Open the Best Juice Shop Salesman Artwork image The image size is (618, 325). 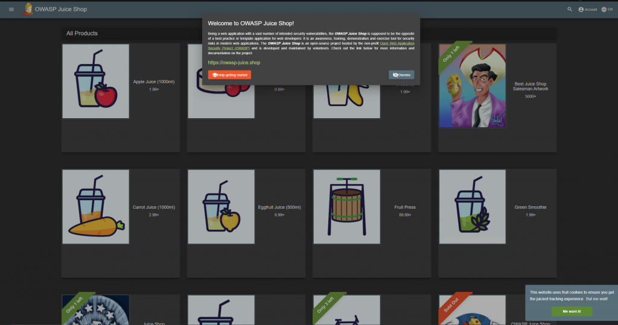pos(473,86)
